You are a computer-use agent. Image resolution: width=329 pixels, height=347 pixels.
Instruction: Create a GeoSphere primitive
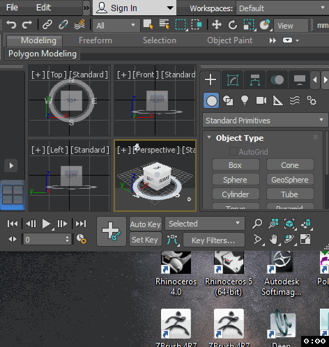click(290, 180)
